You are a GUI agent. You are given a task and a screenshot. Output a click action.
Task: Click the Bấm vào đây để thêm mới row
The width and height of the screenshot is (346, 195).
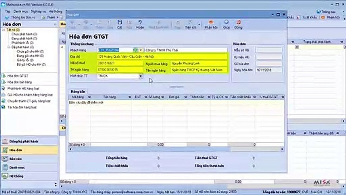176,102
